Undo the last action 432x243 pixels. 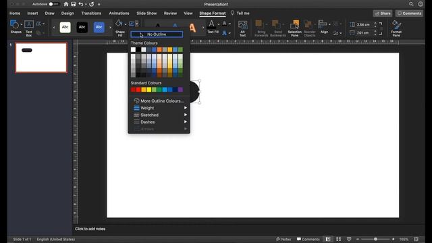(x=81, y=4)
